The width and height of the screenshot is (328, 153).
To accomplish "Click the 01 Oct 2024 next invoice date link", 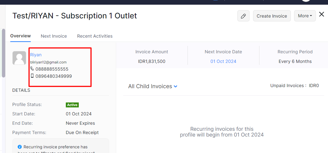I will point(223,61).
